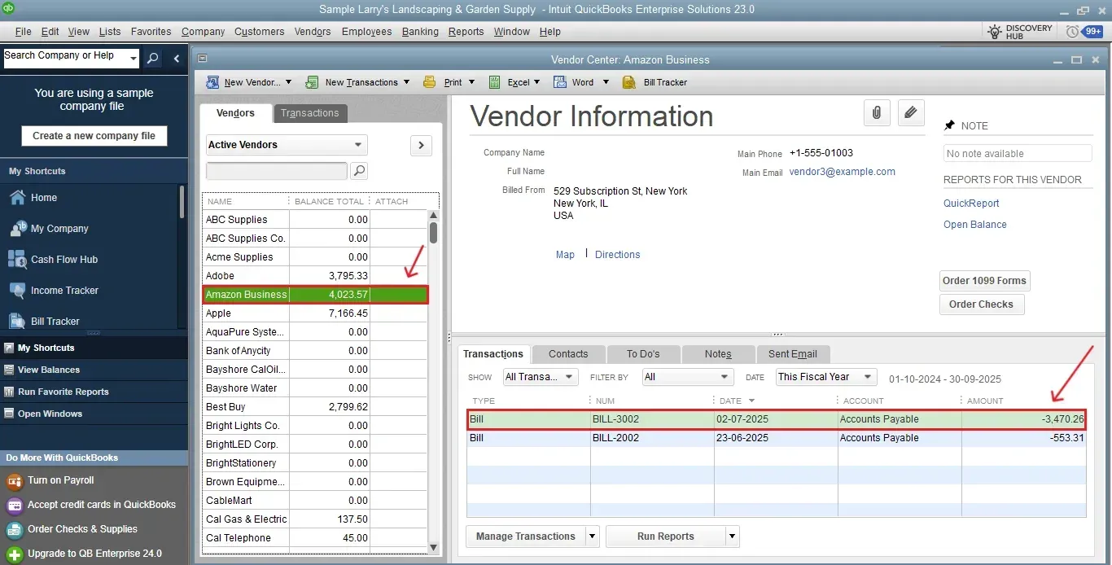This screenshot has height=565, width=1112.
Task: Open Run Reports dropdown arrow
Action: click(733, 537)
